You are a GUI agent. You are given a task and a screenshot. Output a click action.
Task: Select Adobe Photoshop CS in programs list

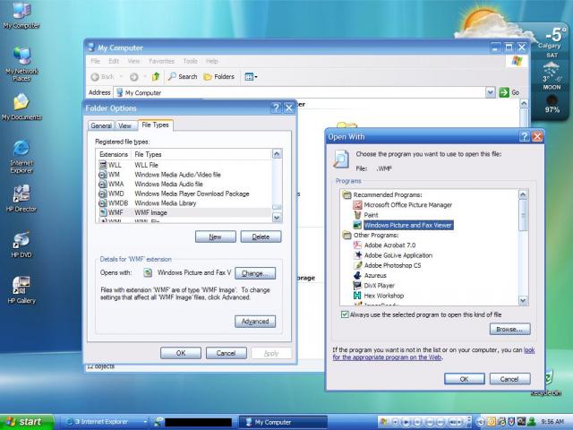pos(388,265)
